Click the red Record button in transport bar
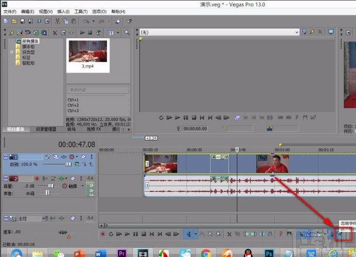This screenshot has width=356, height=257. click(x=103, y=234)
